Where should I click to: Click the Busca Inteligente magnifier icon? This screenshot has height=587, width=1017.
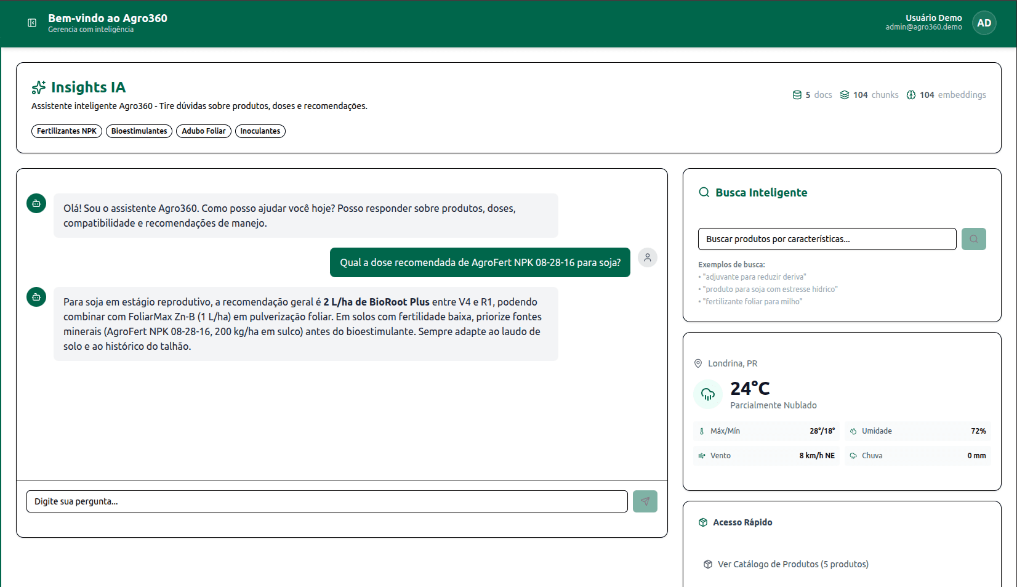pos(704,192)
